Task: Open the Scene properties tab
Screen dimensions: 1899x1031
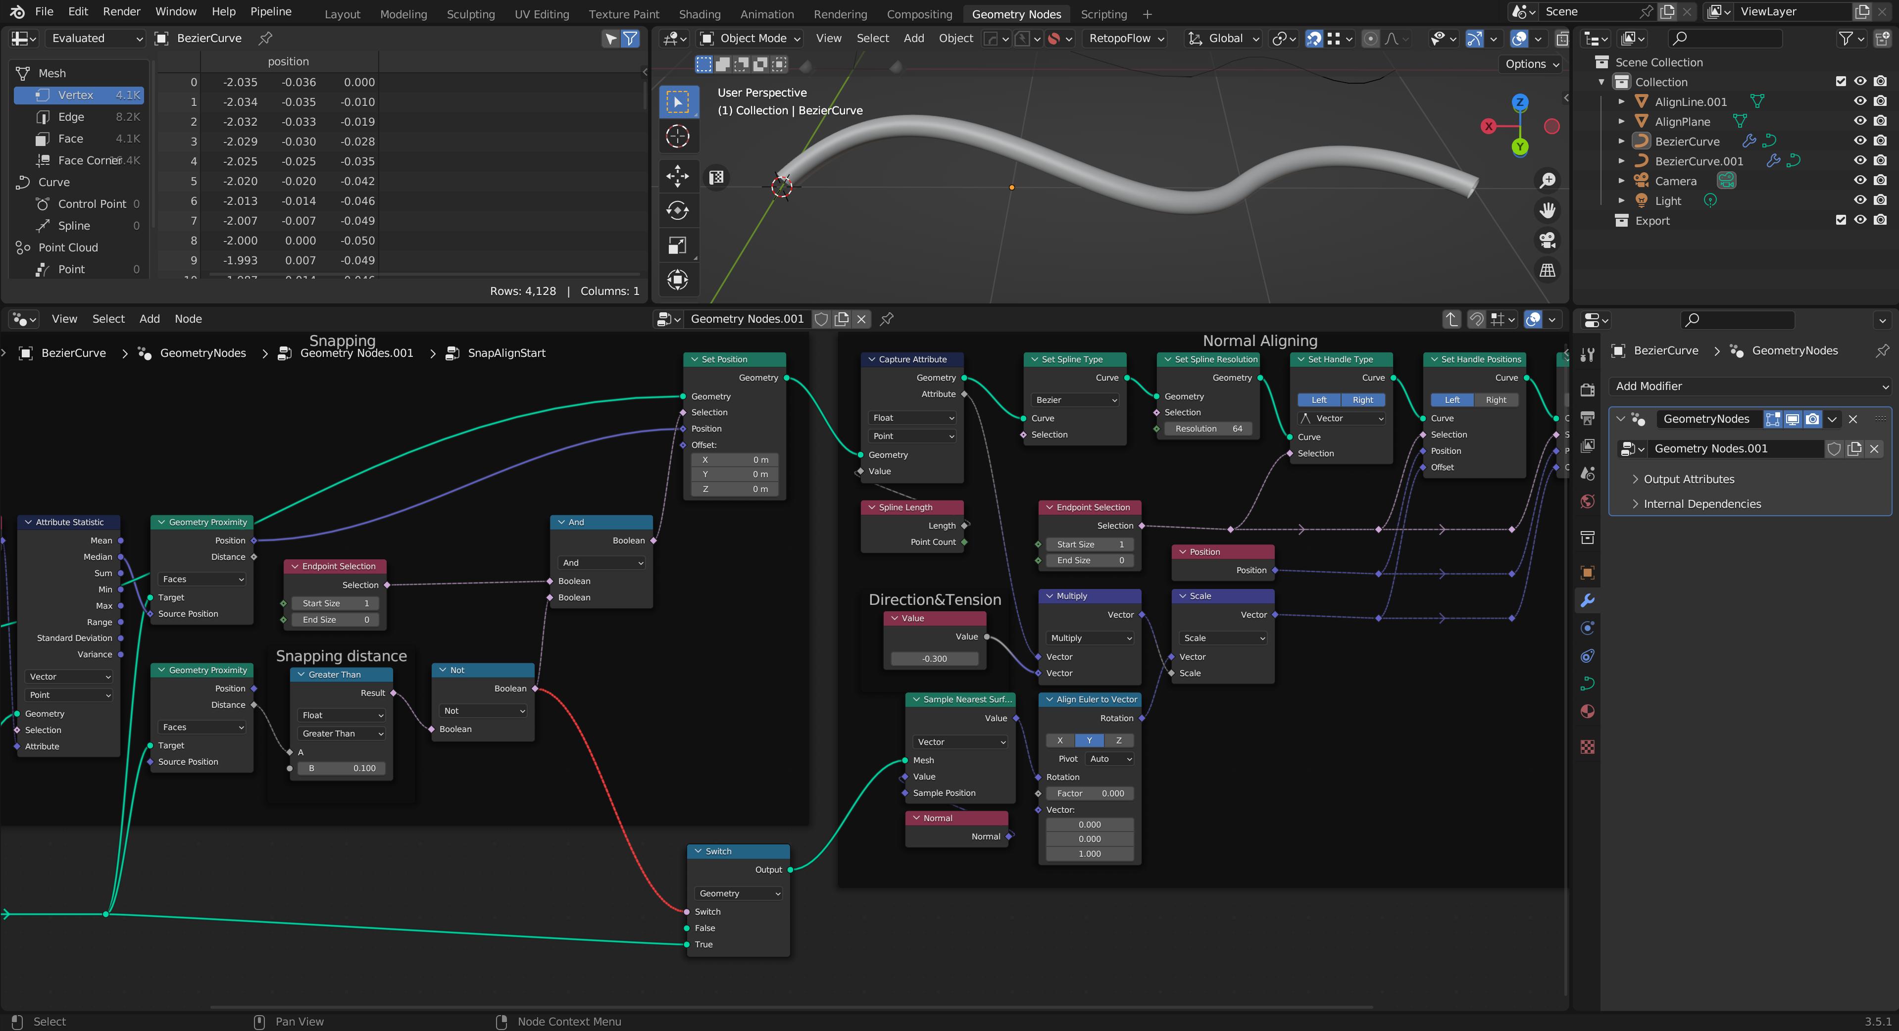Action: pos(1588,474)
